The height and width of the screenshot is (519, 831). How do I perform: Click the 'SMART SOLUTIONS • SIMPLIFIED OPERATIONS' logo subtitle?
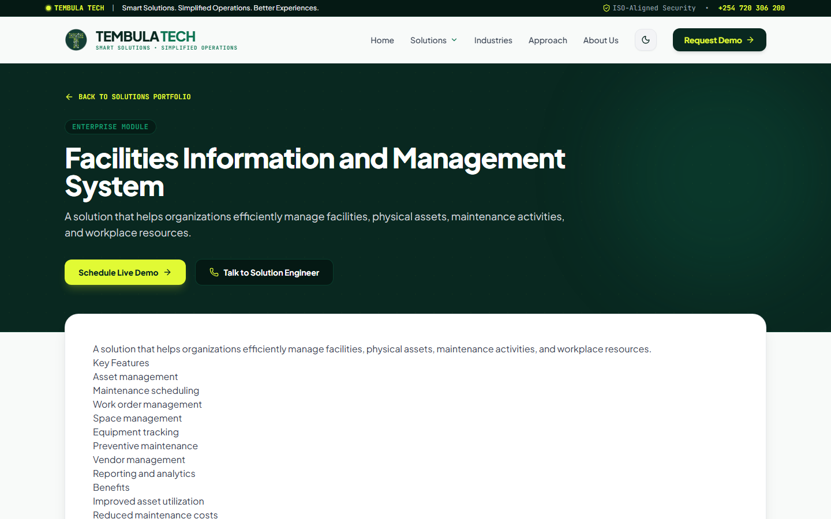point(167,48)
